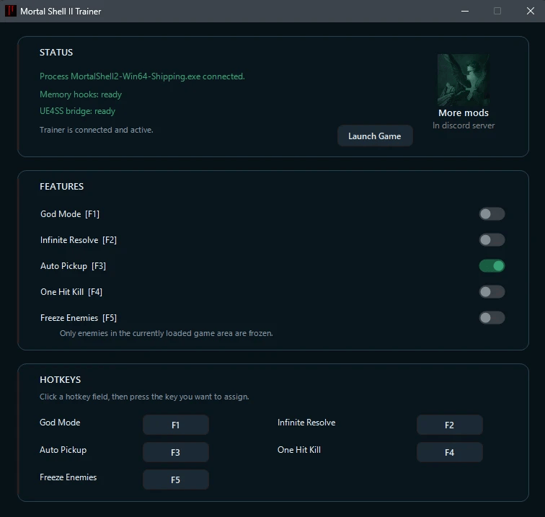Click Freeze Enemies label in Hotkeys
Screen dimensions: 545x517
68,477
